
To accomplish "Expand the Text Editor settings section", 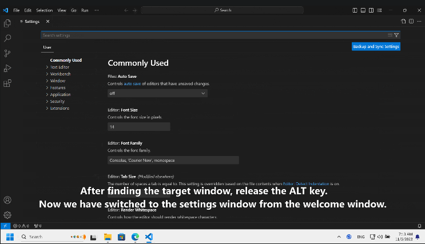I will (59, 67).
